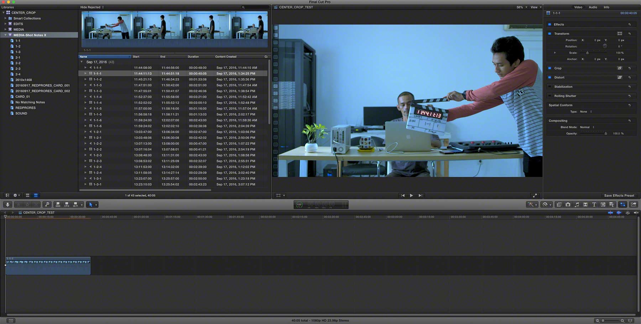The width and height of the screenshot is (641, 324).
Task: Open the Music and Sound browser
Action: pos(577,205)
